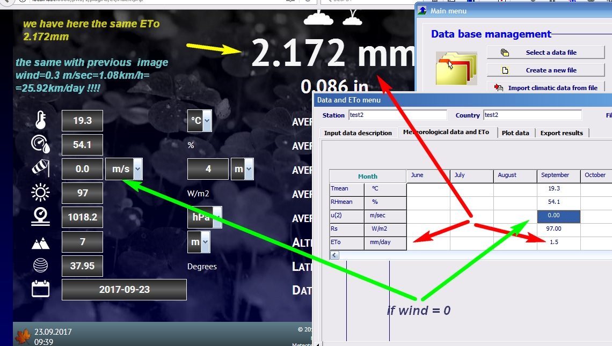Image resolution: width=612 pixels, height=346 pixels.
Task: Click the humidity gauge droplet icon
Action: tap(41, 144)
